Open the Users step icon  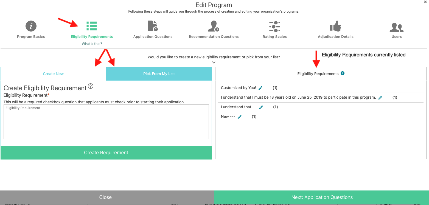click(x=397, y=27)
